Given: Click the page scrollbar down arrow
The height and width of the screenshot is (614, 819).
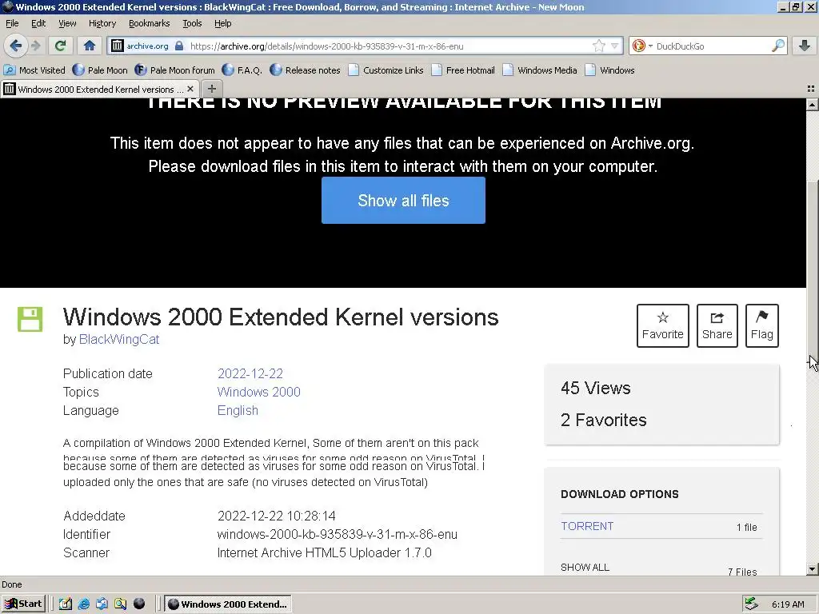Looking at the screenshot, I should tap(813, 569).
